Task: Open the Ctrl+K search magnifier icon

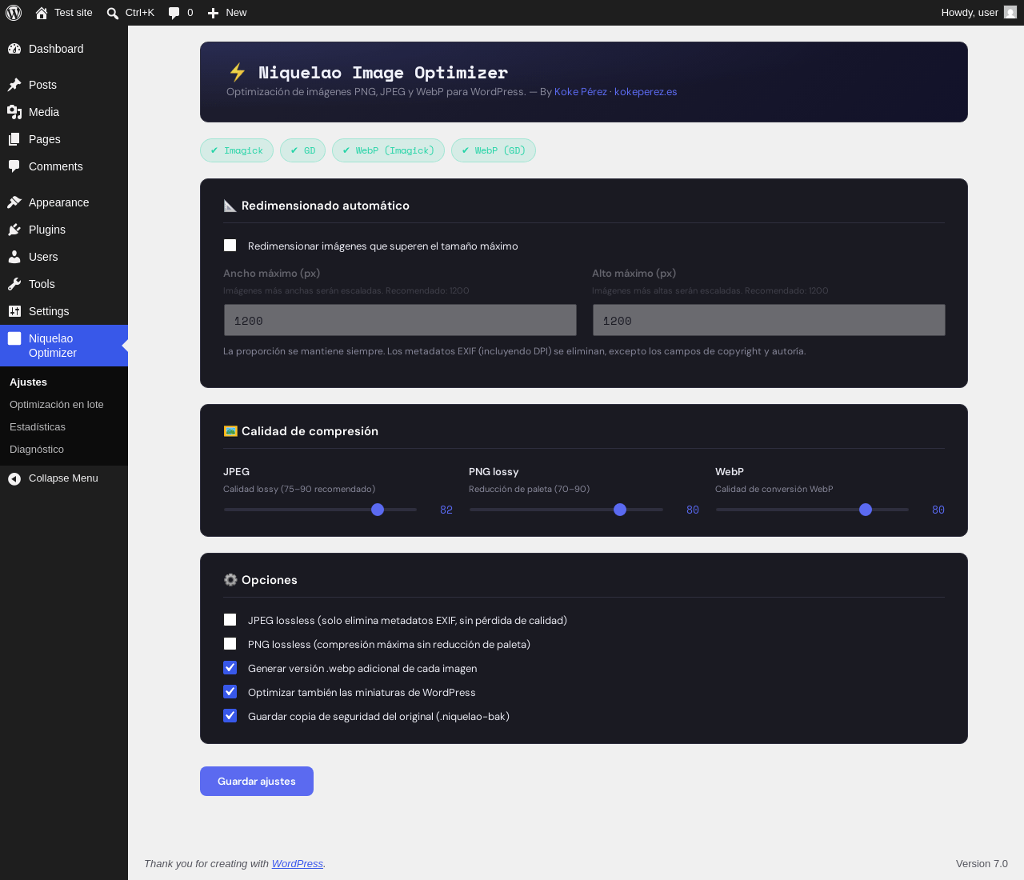Action: [113, 13]
